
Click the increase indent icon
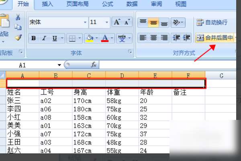[186, 37]
